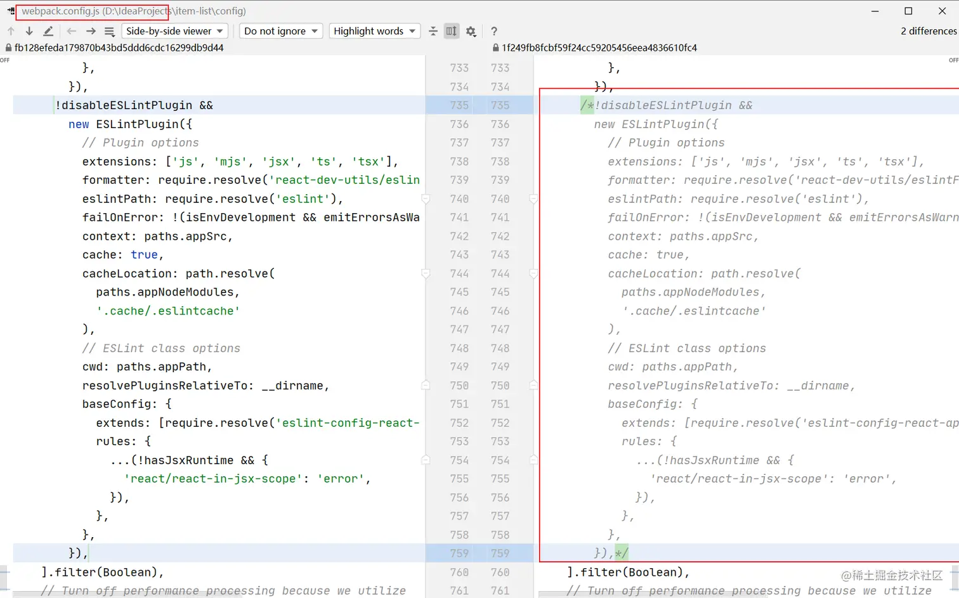Collapse unchanged fragments icon in toolbar
959x598 pixels.
pyautogui.click(x=433, y=31)
